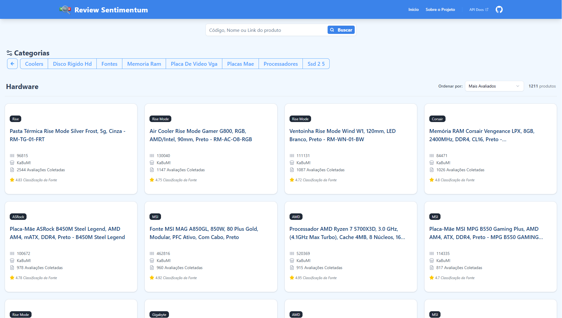Screen dimensions: 562x318
Task: Open the Ordenar por Mais Avaliados dropdown
Action: (x=494, y=86)
